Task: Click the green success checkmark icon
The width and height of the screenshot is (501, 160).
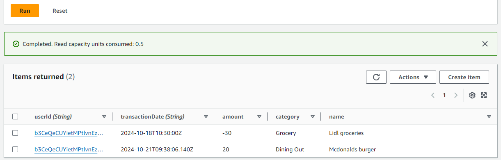Action: [16, 44]
